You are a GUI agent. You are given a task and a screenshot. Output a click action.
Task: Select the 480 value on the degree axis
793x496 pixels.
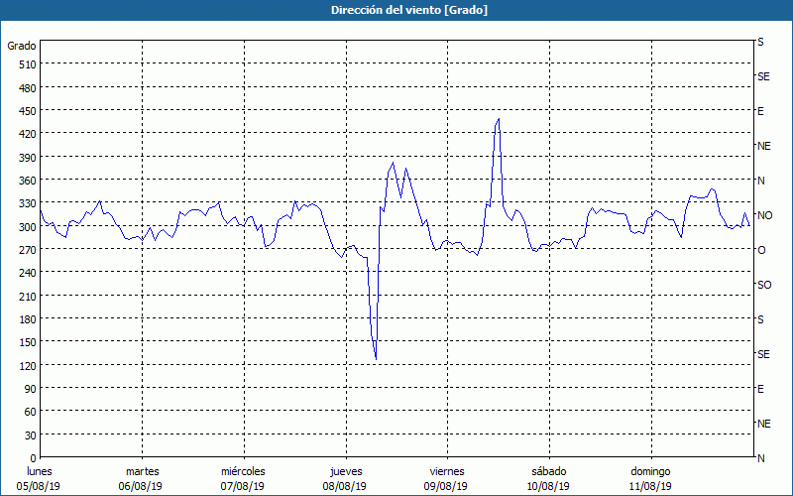29,88
